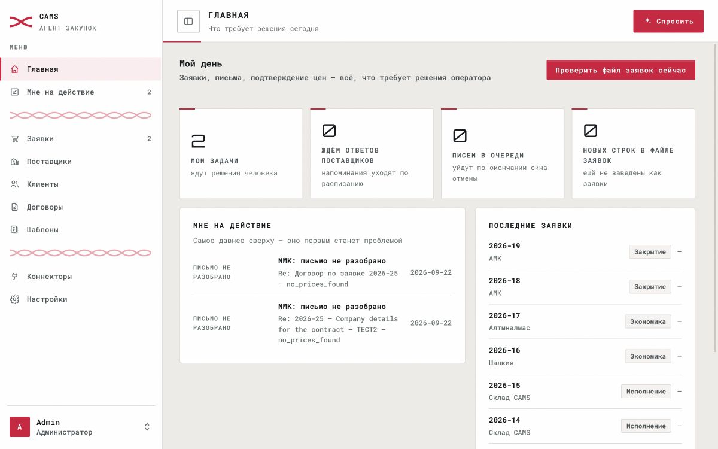718x449 pixels.
Task: Click the people icon beside Клиенты
Action: click(x=15, y=184)
